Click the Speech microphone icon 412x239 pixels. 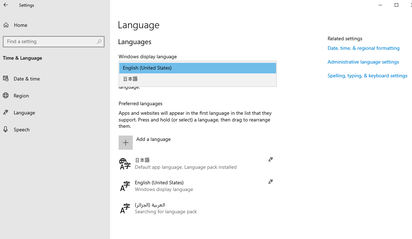(6, 129)
